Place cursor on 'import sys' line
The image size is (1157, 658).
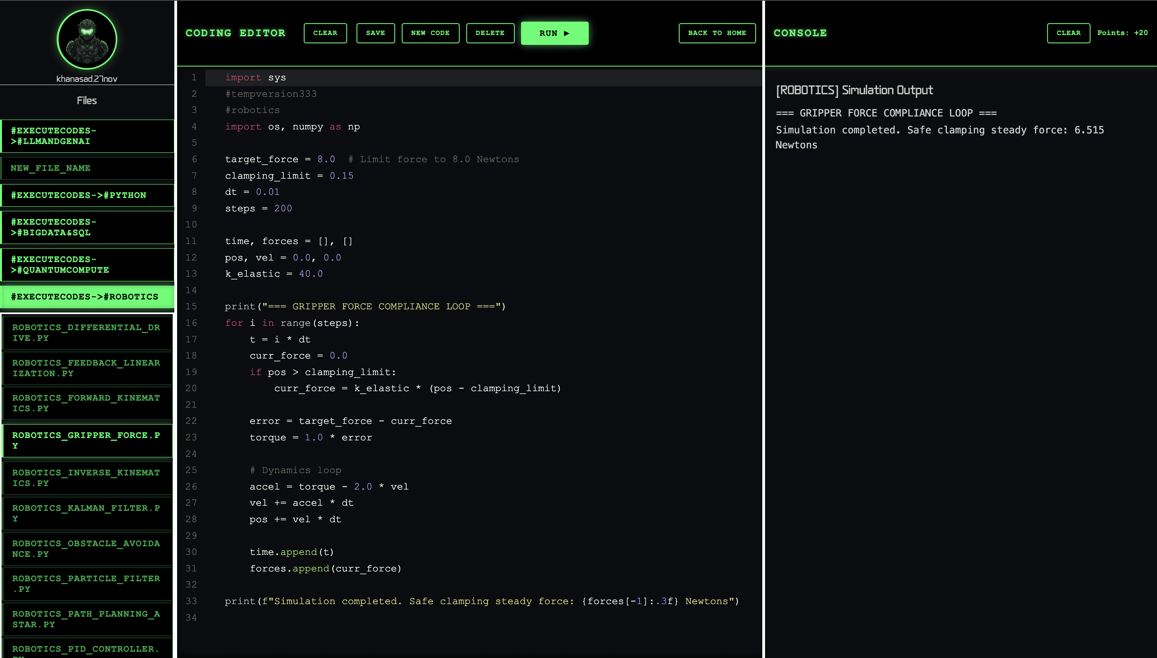point(255,77)
